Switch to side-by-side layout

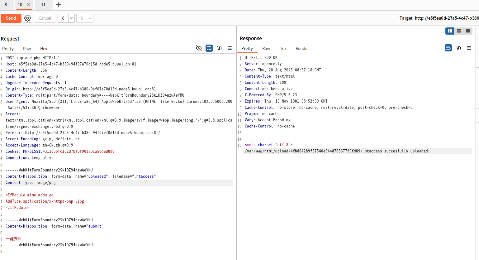tap(450, 31)
